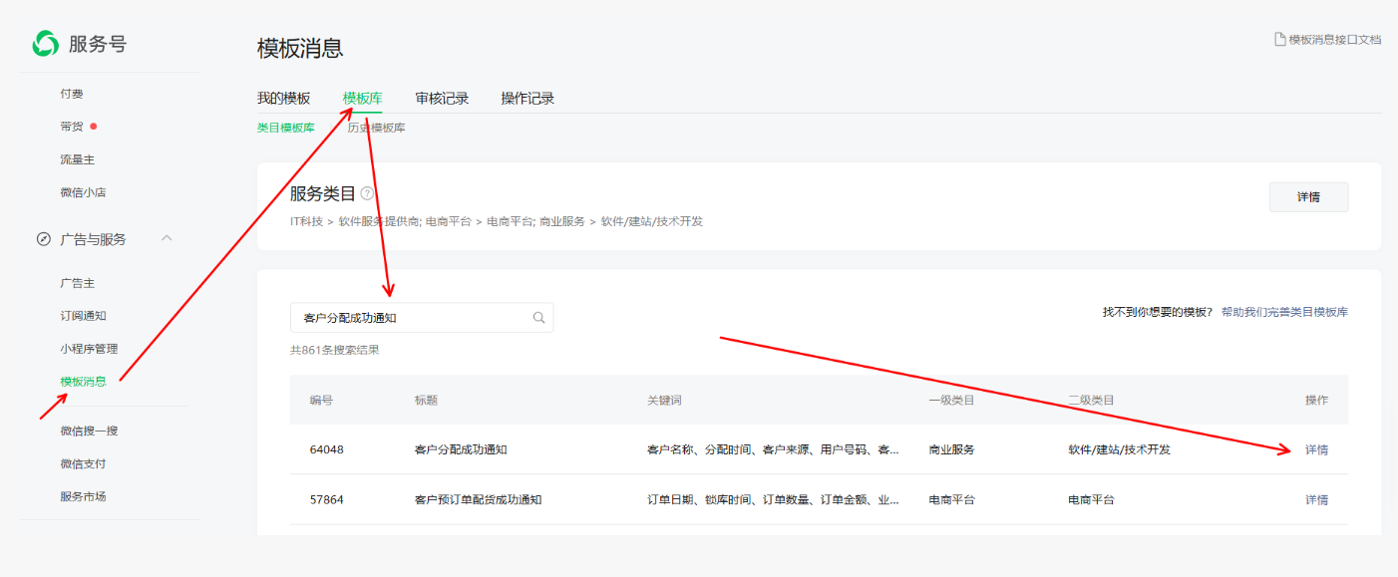Click template number 64048

pyautogui.click(x=326, y=449)
